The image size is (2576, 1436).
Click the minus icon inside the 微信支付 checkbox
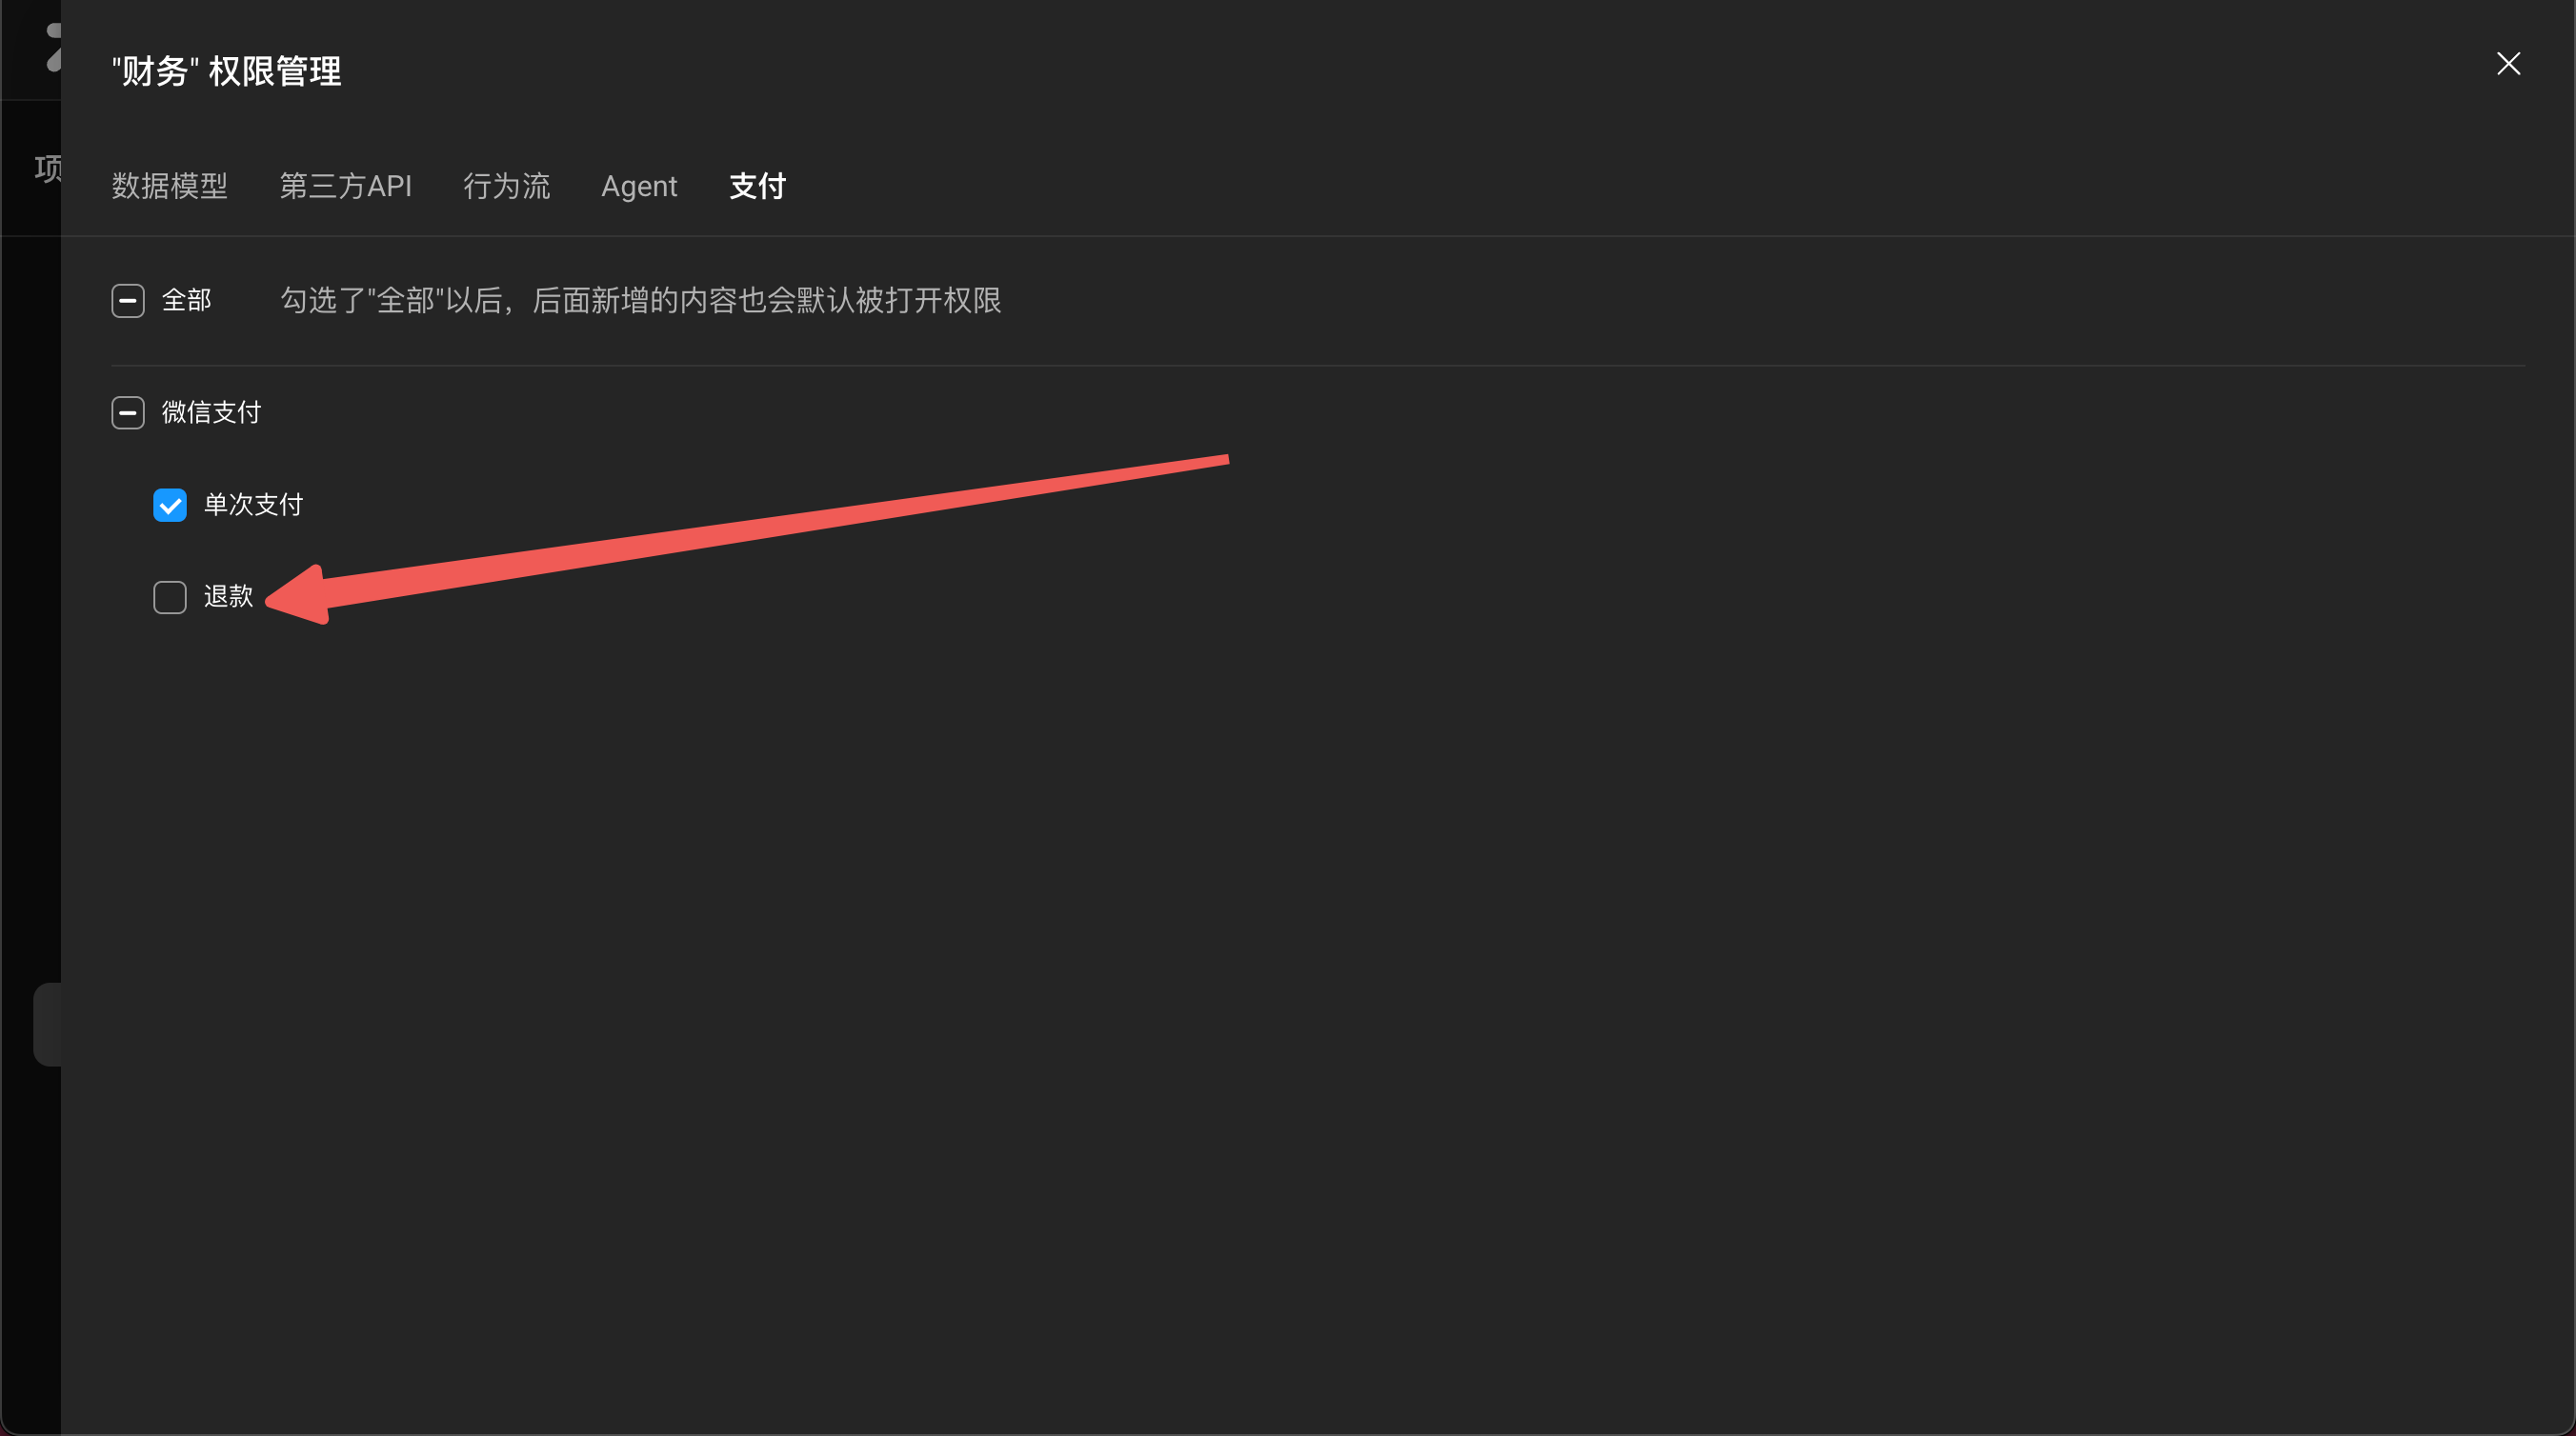click(128, 411)
